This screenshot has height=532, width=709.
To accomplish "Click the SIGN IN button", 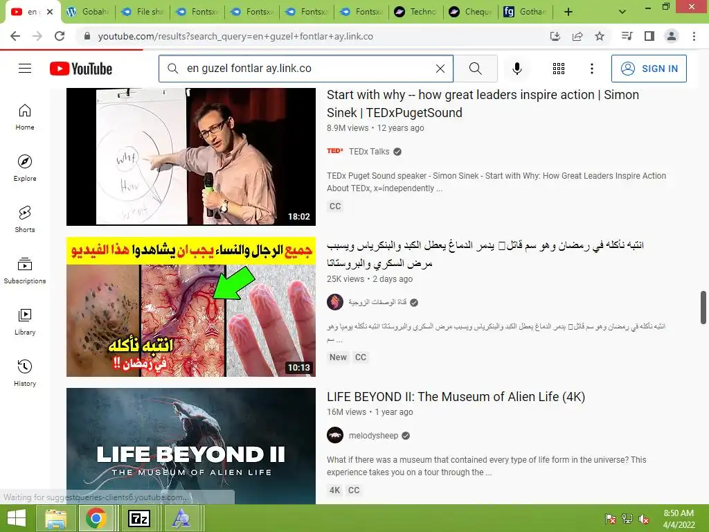I will click(649, 69).
